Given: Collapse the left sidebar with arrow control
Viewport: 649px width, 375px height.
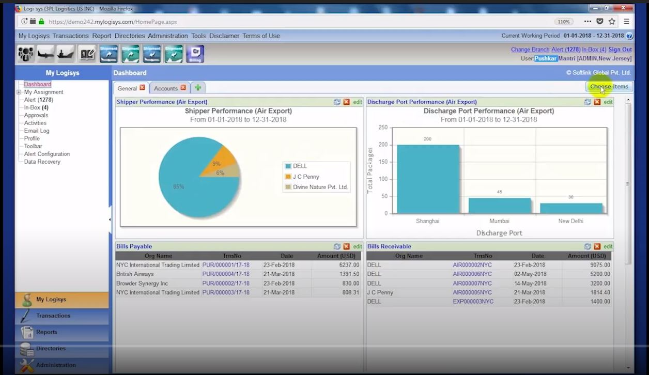Looking at the screenshot, I should tap(110, 219).
